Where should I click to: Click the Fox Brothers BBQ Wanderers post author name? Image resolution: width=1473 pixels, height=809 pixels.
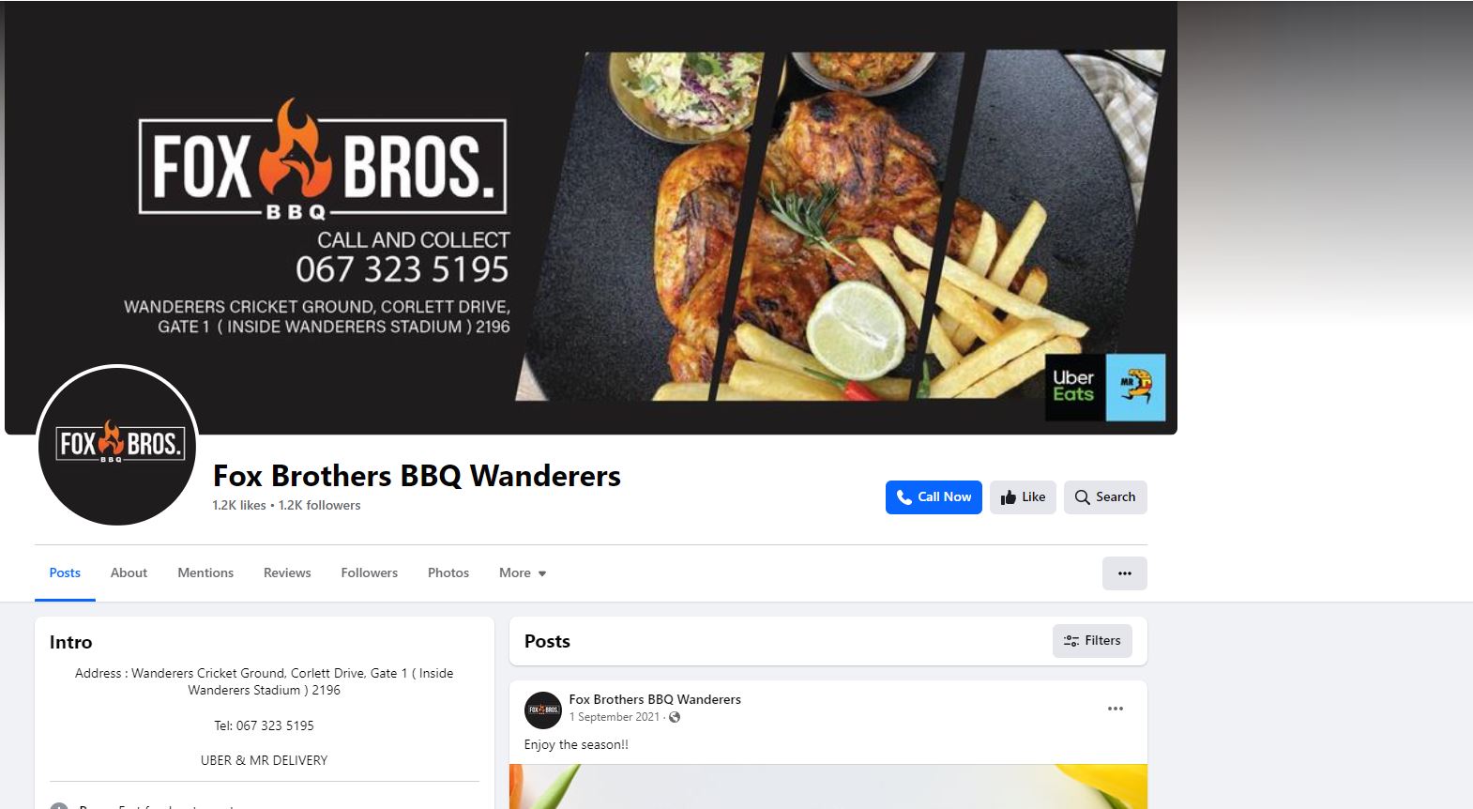tap(655, 699)
